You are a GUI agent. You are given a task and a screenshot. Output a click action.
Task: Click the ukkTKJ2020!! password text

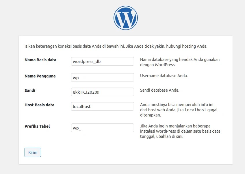pos(83,92)
